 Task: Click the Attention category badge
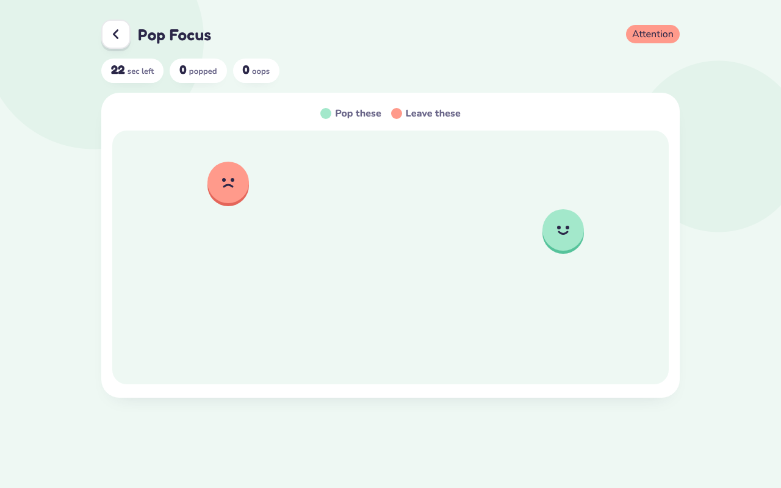(653, 34)
